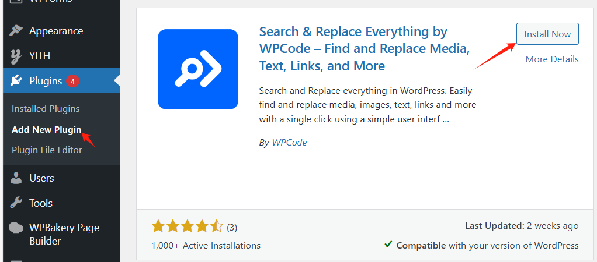Click the 1,000+ Active Installations text

(x=206, y=245)
